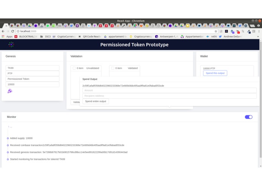Open the rethi bookmark

pos(212,37)
